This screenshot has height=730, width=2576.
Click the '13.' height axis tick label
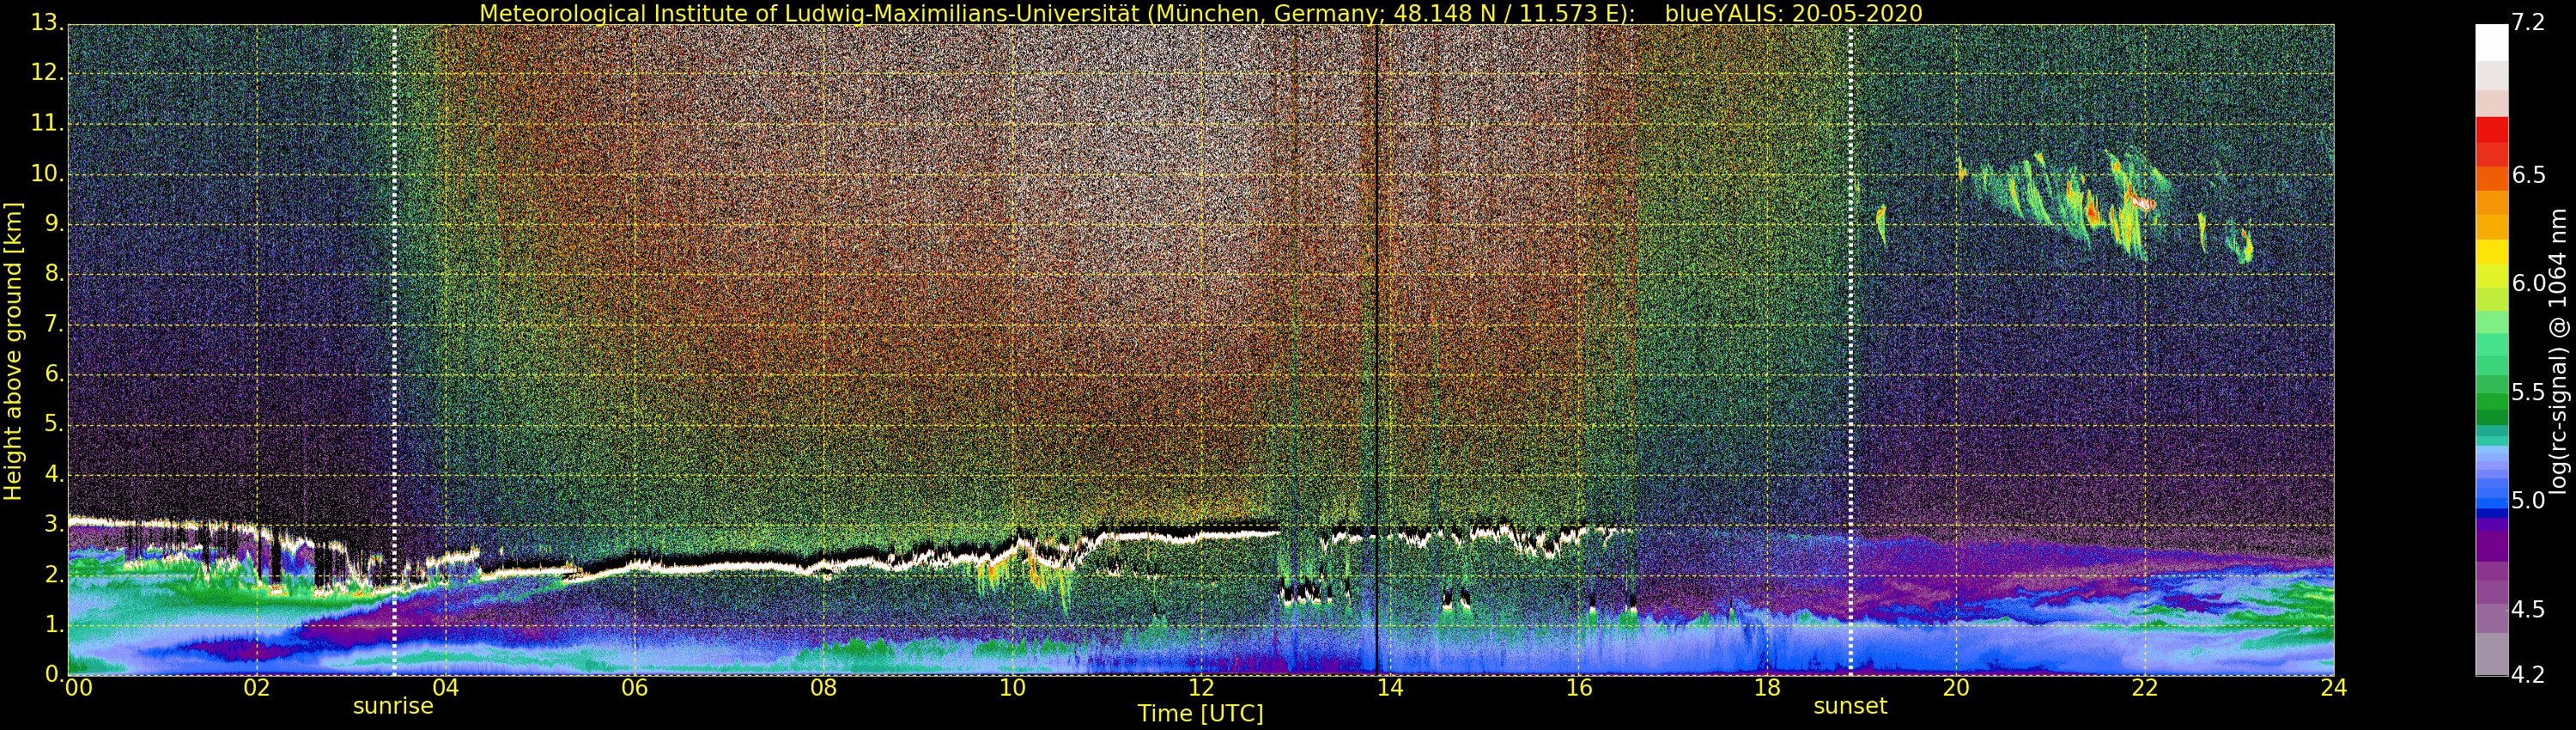pos(47,23)
